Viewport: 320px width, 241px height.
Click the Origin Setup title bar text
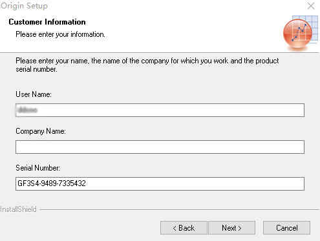(24, 6)
